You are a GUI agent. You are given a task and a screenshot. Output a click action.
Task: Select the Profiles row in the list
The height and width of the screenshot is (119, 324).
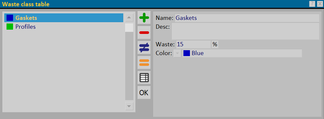pos(64,27)
